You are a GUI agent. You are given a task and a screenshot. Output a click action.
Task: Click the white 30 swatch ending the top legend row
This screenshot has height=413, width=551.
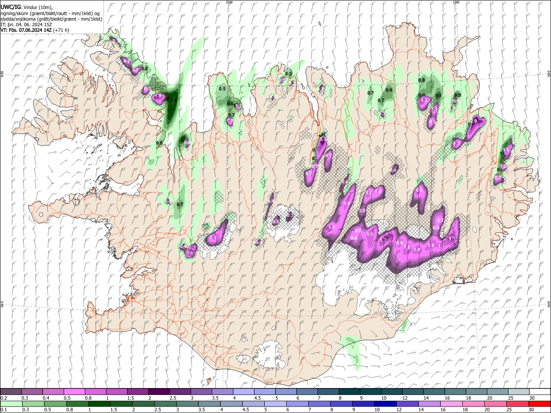[x=540, y=391]
